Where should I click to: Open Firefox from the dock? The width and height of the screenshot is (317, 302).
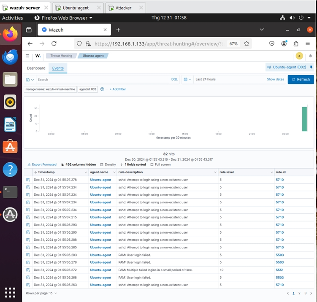[x=10, y=34]
